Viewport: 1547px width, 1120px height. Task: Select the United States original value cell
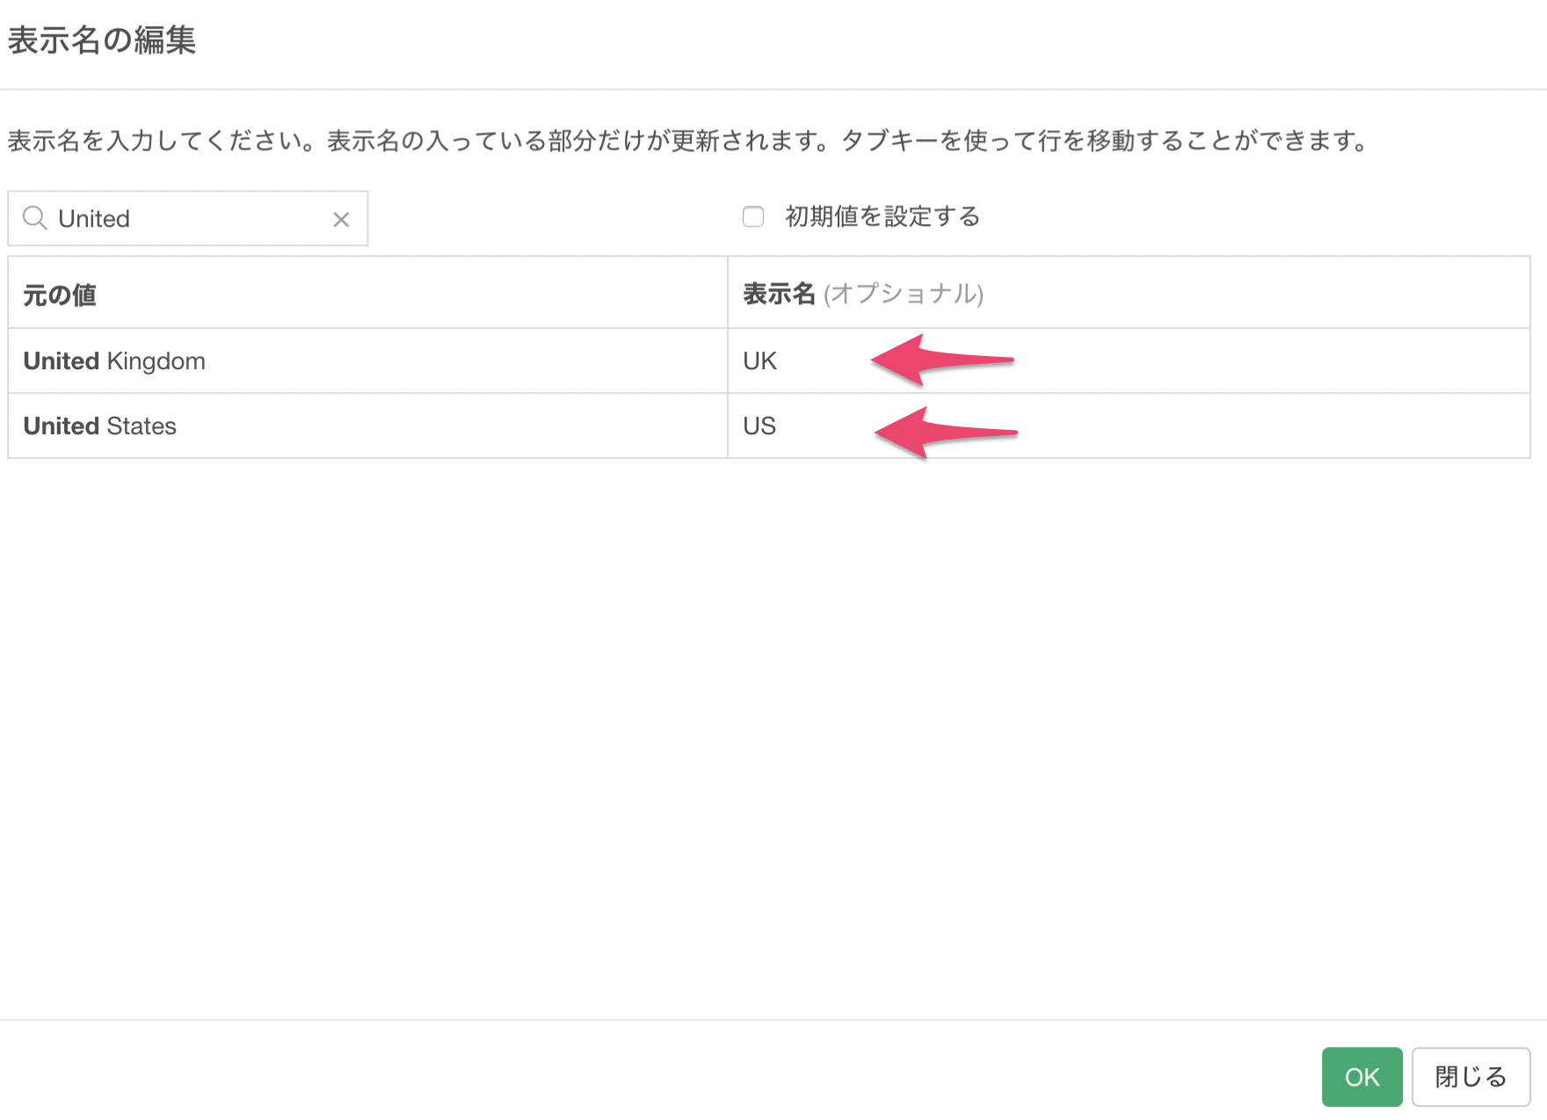tap(100, 426)
